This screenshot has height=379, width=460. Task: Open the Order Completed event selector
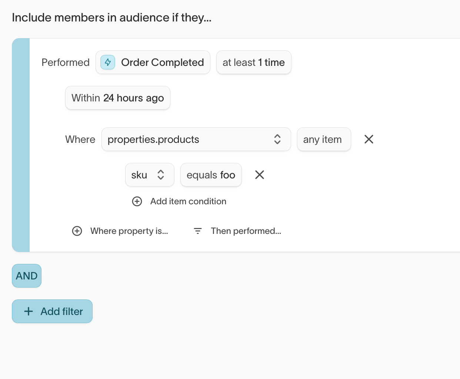point(153,62)
